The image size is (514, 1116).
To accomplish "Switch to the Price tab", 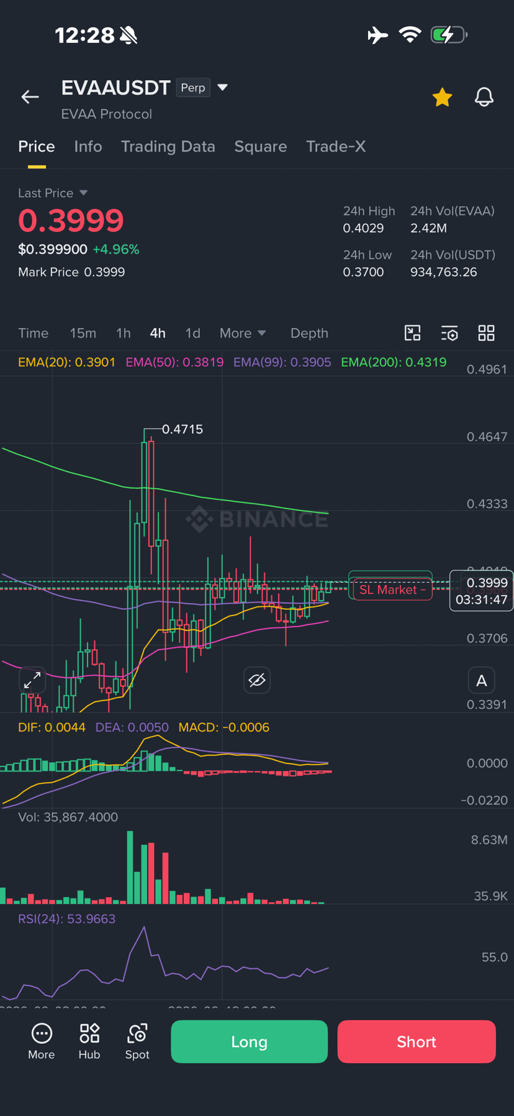I will click(37, 147).
